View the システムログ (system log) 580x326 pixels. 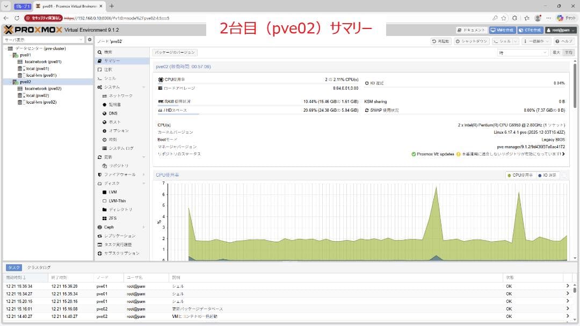coord(120,148)
